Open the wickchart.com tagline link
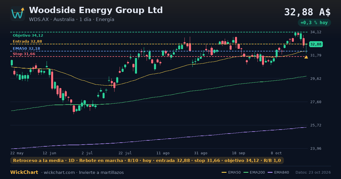Viewport: 341px width, 179px height. pos(82,172)
